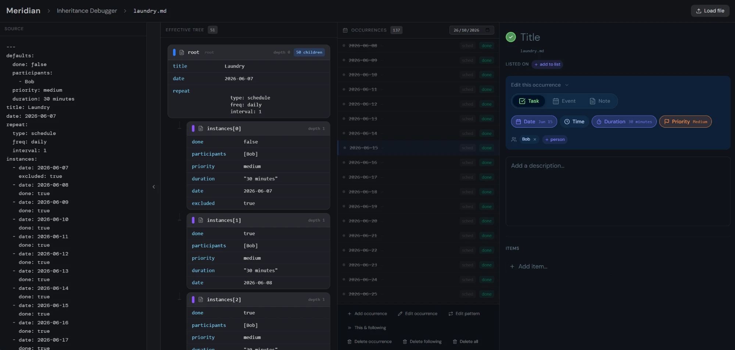Click the participants people icon

(514, 139)
